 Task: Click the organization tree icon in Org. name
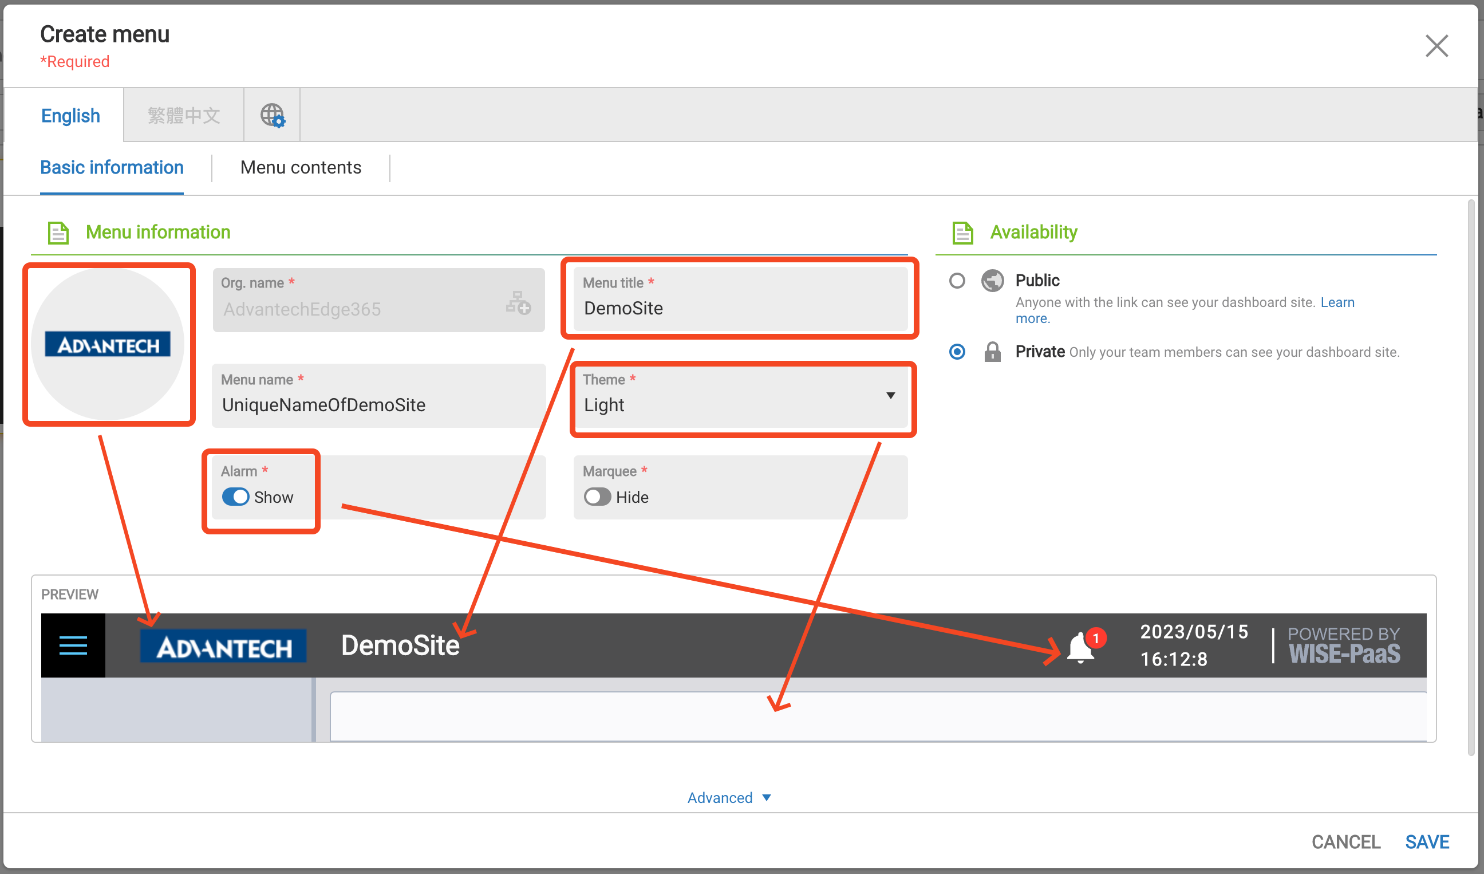[518, 303]
